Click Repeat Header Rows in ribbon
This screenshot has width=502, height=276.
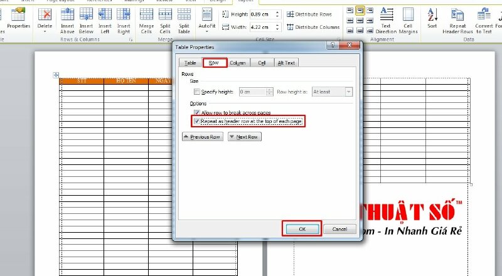coord(457,21)
